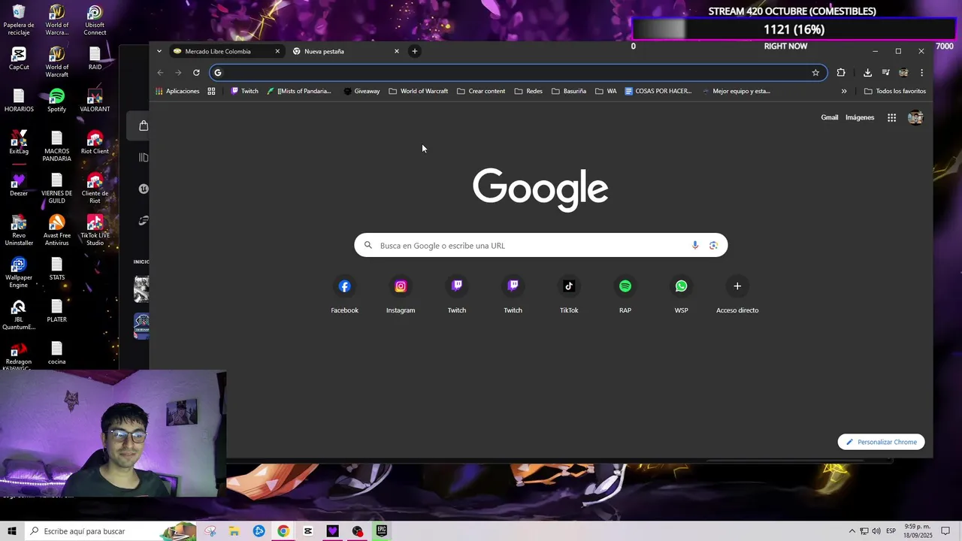Open Avast Free Antivirus desktop shortcut
The height and width of the screenshot is (541, 962).
(56, 231)
